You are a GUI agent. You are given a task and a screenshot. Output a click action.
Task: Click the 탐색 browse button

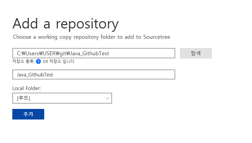(196, 53)
